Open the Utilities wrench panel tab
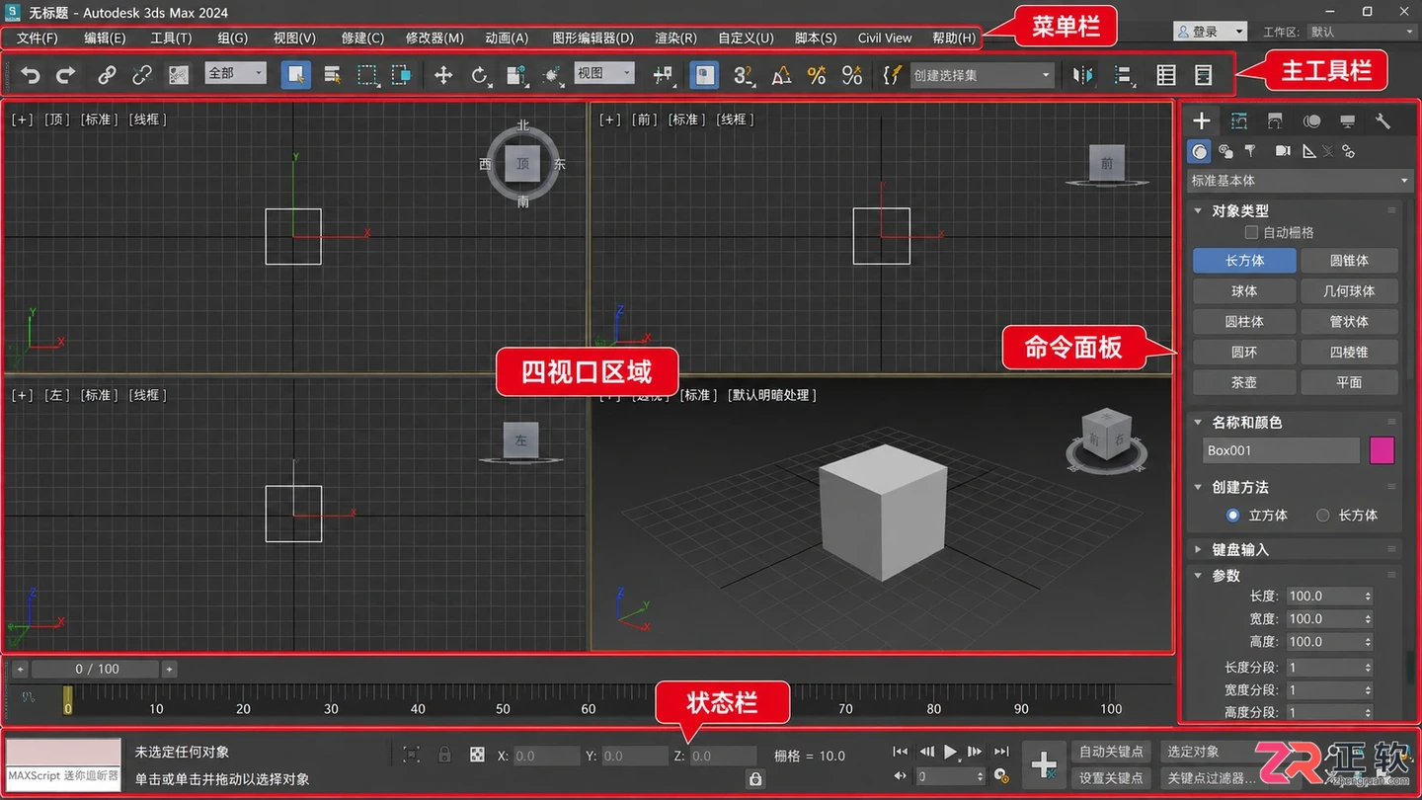This screenshot has height=800, width=1422. (x=1382, y=121)
